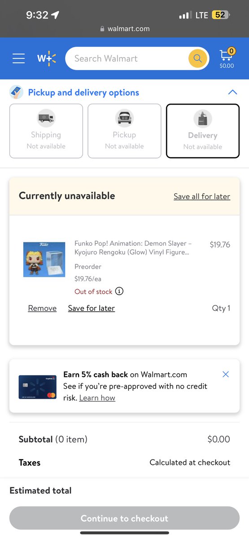
Task: Tap the walmart.com browser address bar
Action: click(x=124, y=28)
